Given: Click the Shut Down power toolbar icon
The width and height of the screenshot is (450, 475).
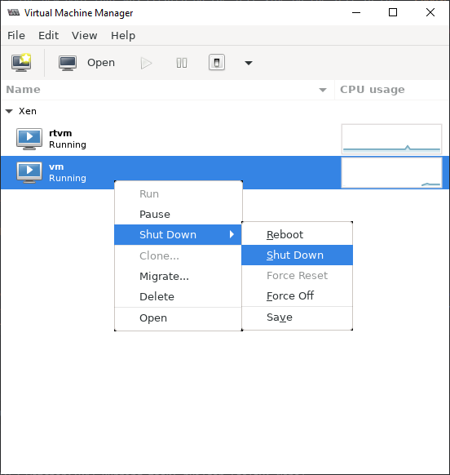Looking at the screenshot, I should click(x=217, y=62).
